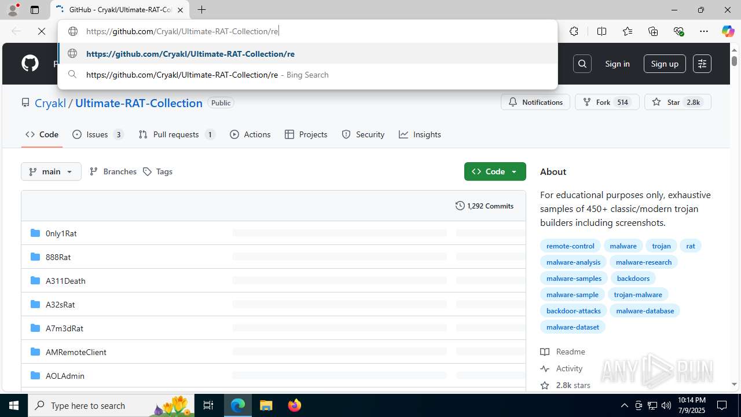Viewport: 741px width, 417px height.
Task: View Branches list
Action: click(x=113, y=171)
